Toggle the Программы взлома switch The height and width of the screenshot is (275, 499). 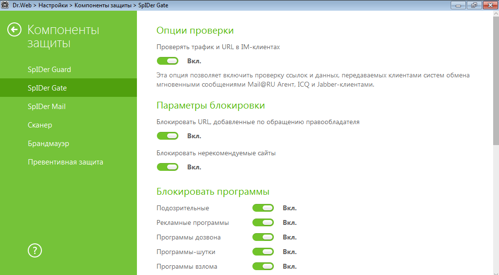(x=263, y=266)
